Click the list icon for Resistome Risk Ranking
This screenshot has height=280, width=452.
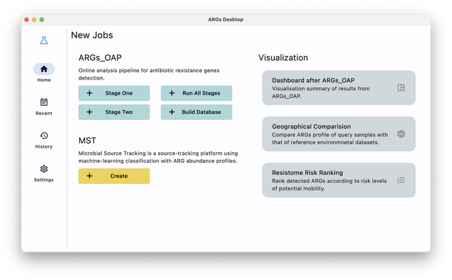(401, 180)
